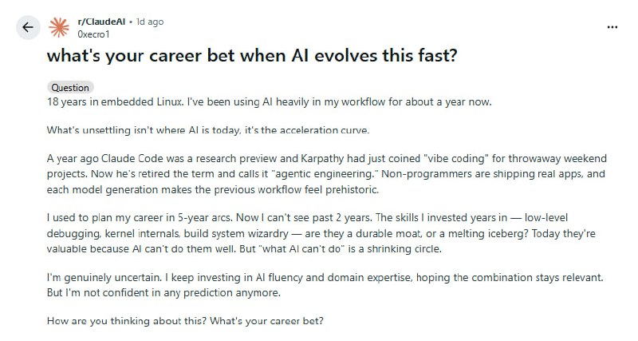Open the three-dot post options menu
This screenshot has height=341, width=638.
pyautogui.click(x=612, y=26)
